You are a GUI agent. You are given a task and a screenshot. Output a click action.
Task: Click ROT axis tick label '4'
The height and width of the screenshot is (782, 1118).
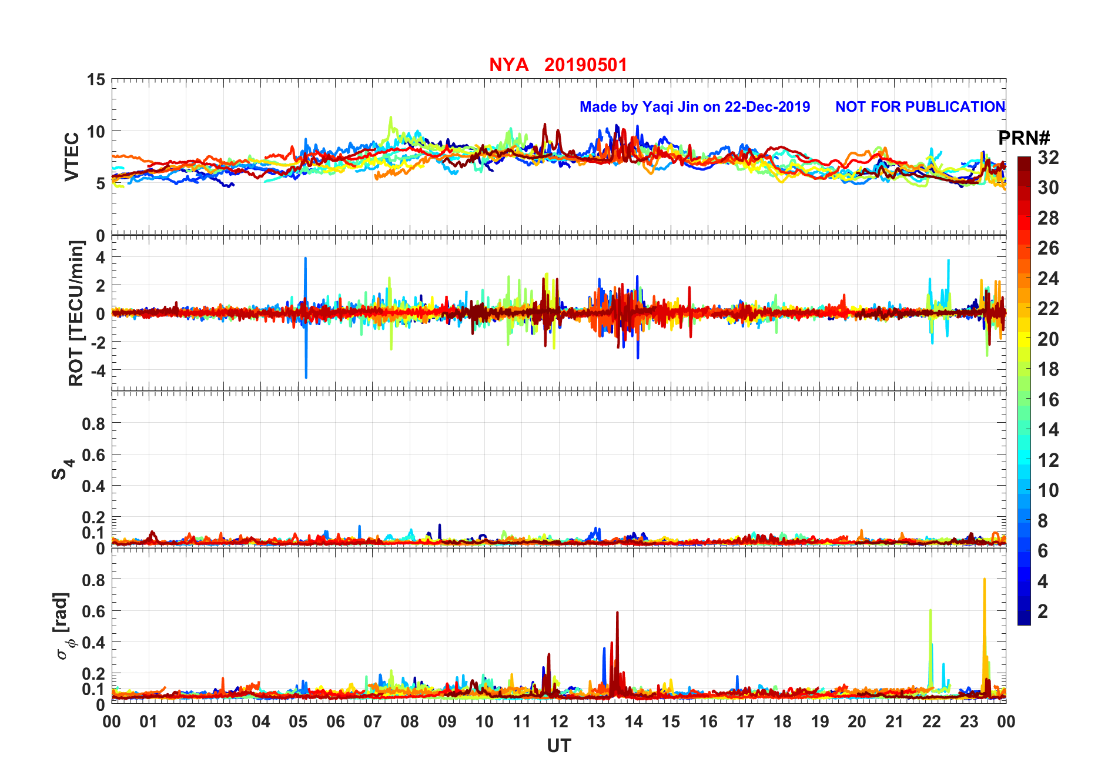tap(101, 258)
